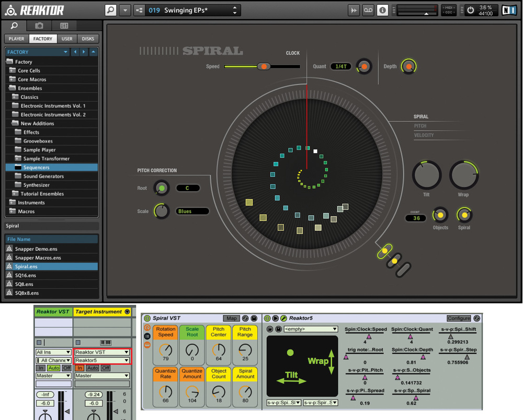Viewport: 523px width, 420px height.
Task: Click the Map button on Spiral VST
Action: point(231,318)
